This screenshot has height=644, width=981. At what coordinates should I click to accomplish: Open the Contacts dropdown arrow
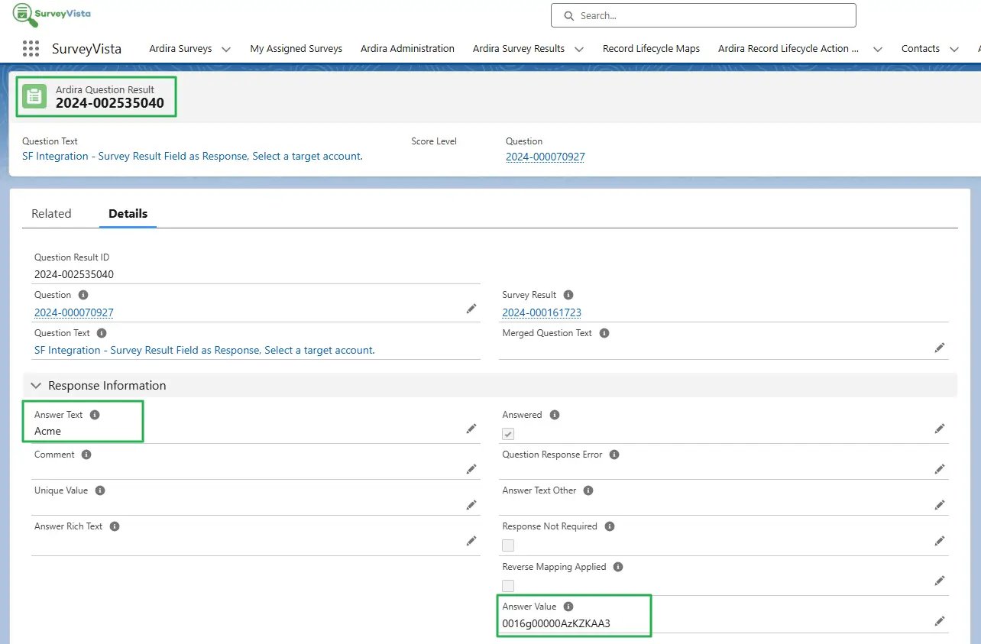pyautogui.click(x=954, y=49)
